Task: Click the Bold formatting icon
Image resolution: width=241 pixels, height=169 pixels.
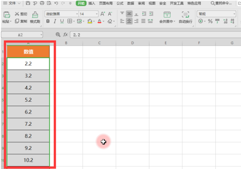Action: [48, 21]
